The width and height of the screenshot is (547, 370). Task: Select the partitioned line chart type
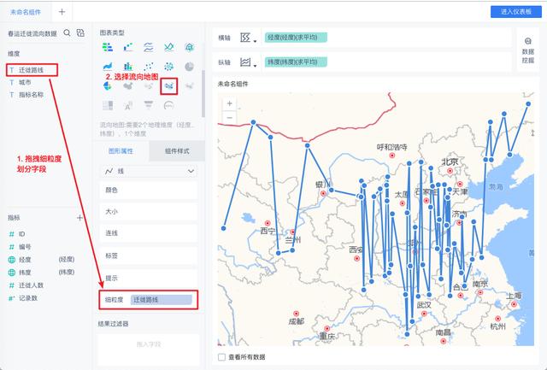point(149,47)
